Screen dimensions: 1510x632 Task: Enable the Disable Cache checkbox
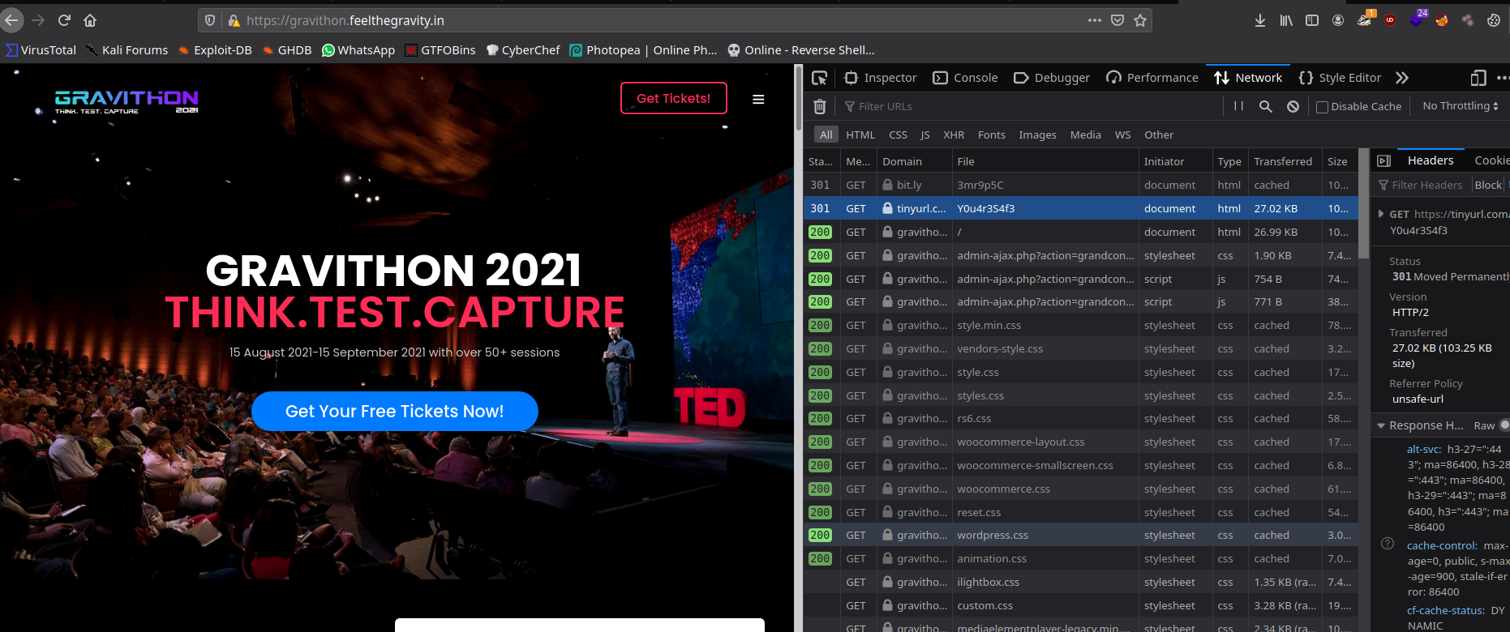(1322, 107)
